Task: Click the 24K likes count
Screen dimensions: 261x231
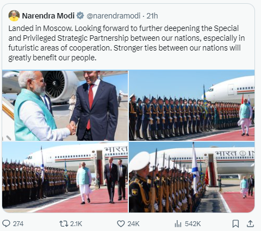Action: (133, 224)
